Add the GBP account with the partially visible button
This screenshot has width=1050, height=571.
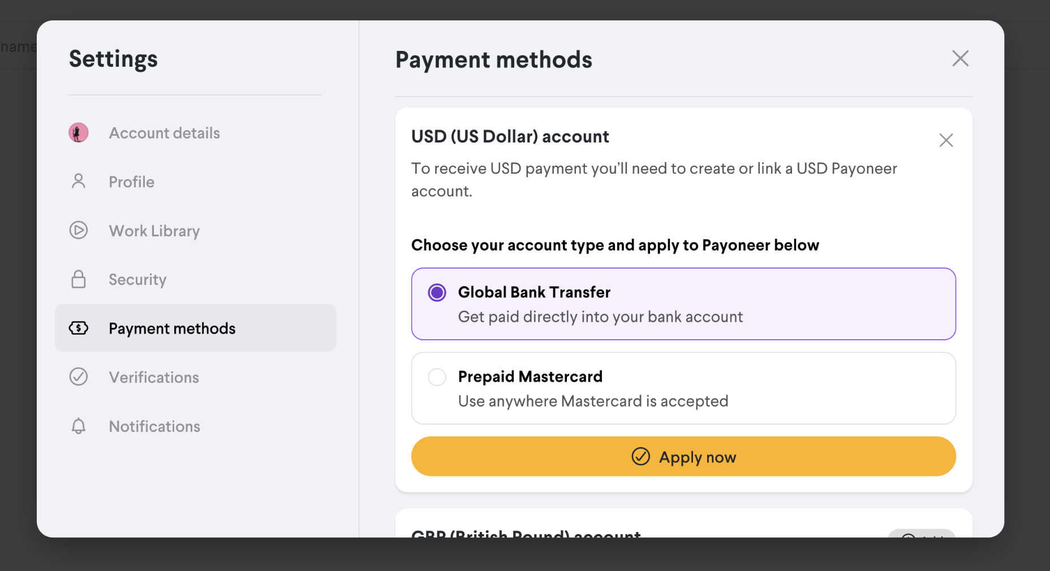[x=921, y=533]
